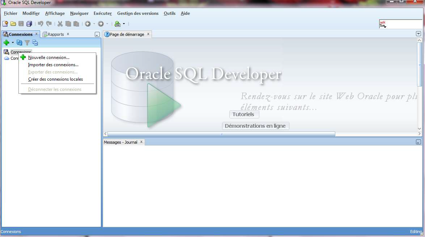Click the New file toolbar icon
Viewport: 425px width, 237px height.
click(x=5, y=24)
